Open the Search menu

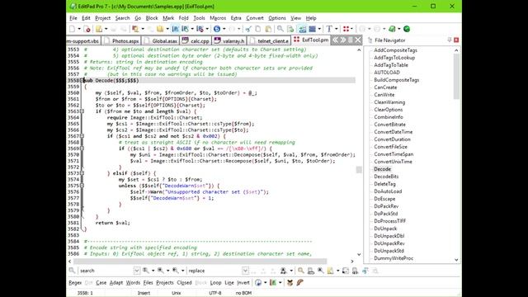(x=122, y=18)
